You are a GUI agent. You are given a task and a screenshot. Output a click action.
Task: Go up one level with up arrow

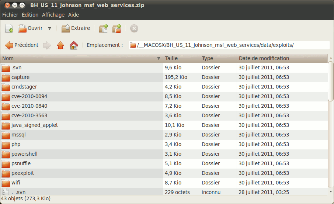pos(60,45)
